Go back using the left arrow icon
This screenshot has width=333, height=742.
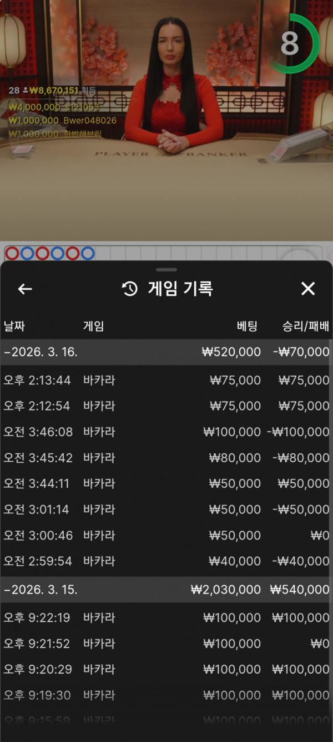tap(25, 289)
